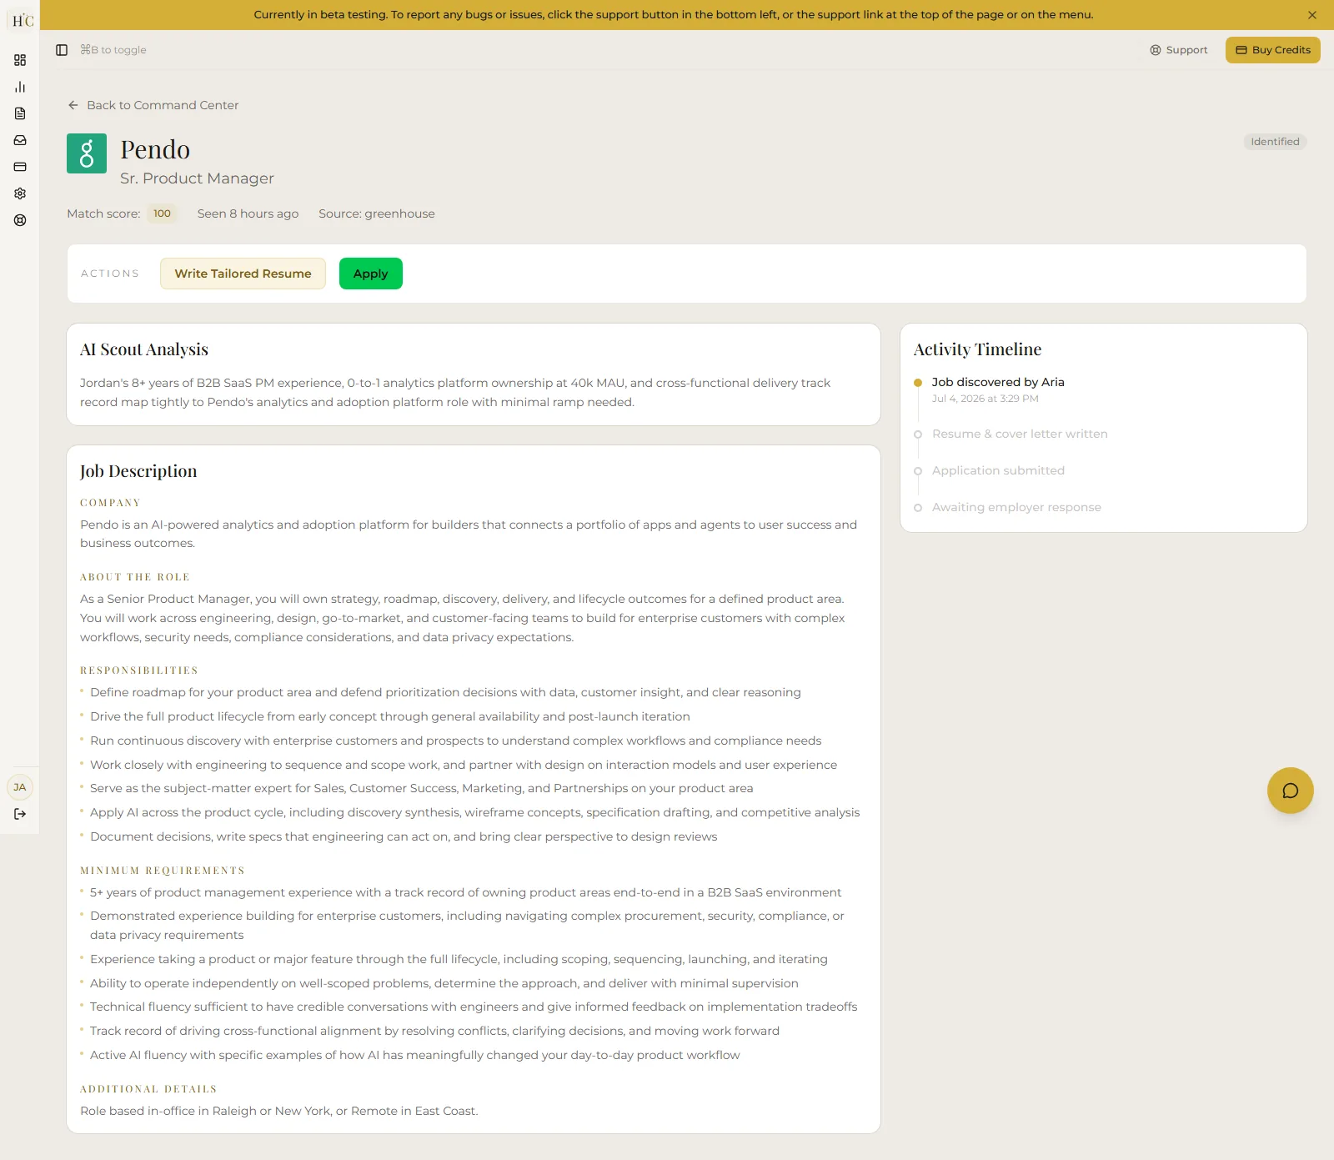Click the AI Scout Analysis heading

(x=144, y=349)
